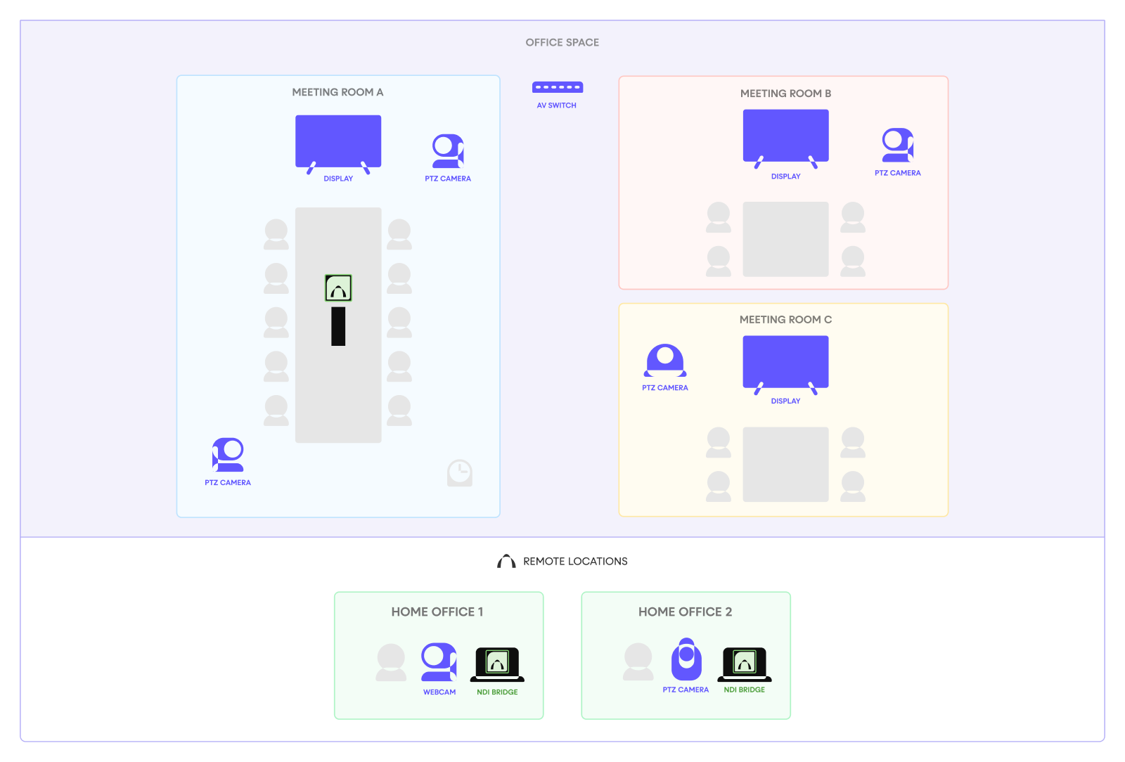This screenshot has width=1125, height=762.
Task: Click the black speaker bar on Room A table
Action: (x=338, y=326)
